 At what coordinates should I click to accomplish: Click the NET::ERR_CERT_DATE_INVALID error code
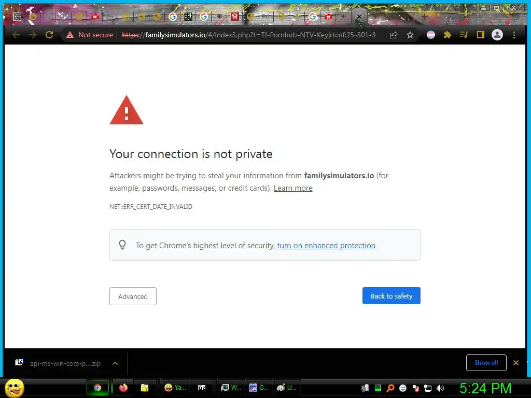(151, 206)
